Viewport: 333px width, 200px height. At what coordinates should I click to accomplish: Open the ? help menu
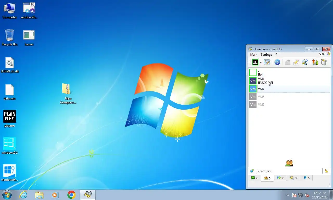point(276,55)
